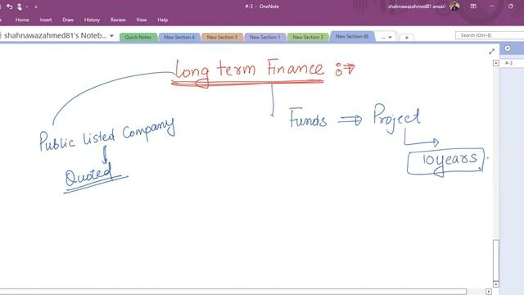The image size is (524, 295).
Task: Switch to the New Section 4 tab
Action: pos(179,37)
